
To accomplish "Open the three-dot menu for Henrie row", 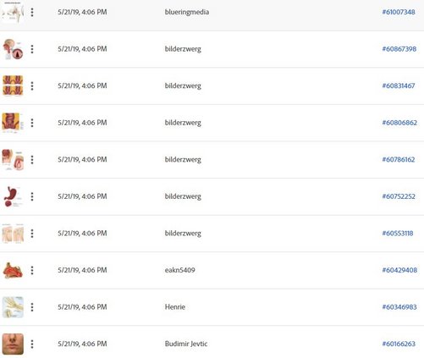I will (32, 307).
